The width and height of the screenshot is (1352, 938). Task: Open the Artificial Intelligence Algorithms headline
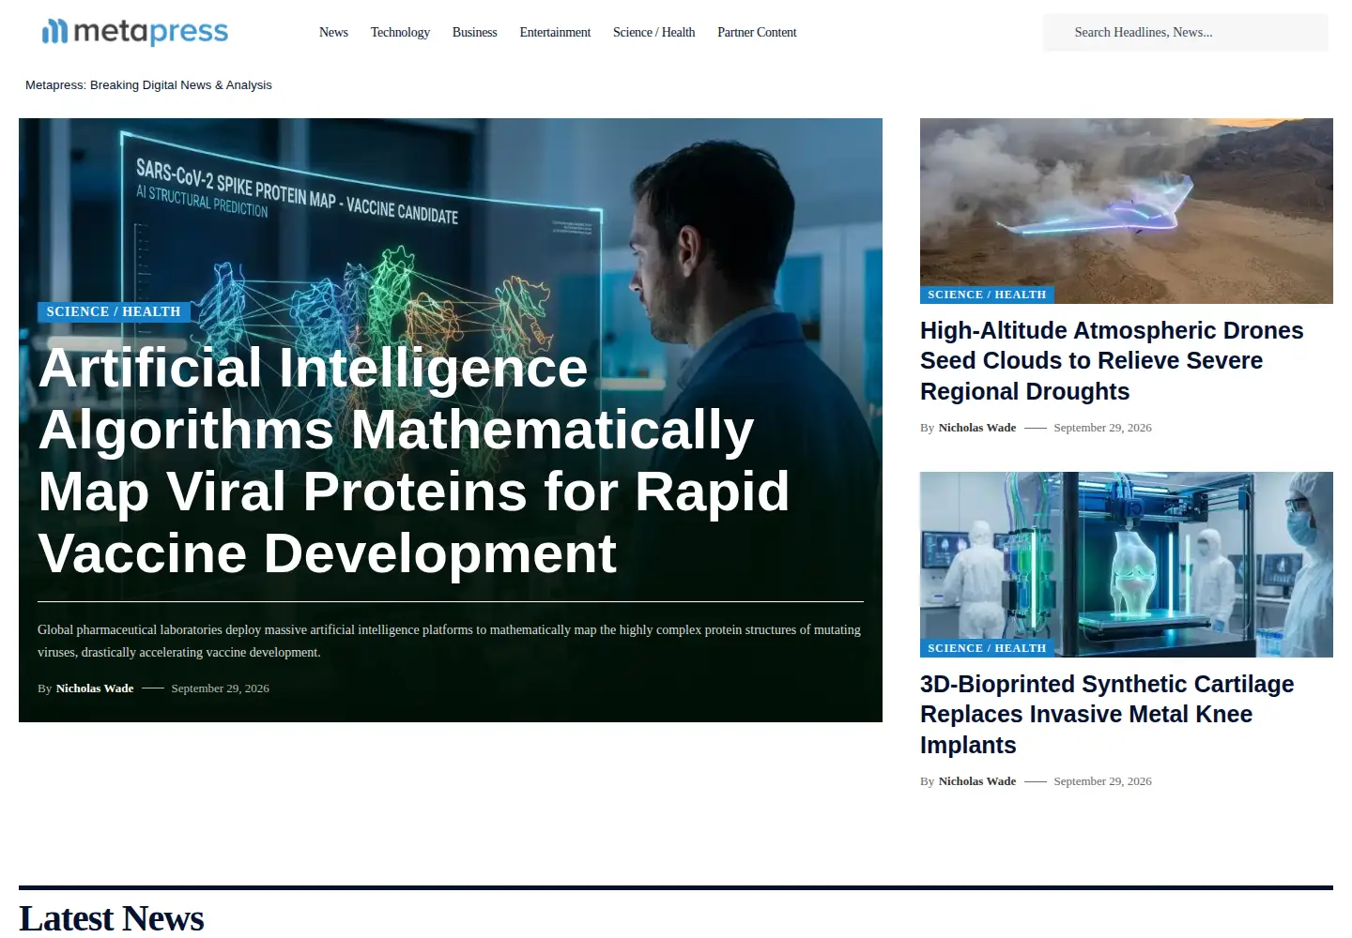click(x=414, y=460)
